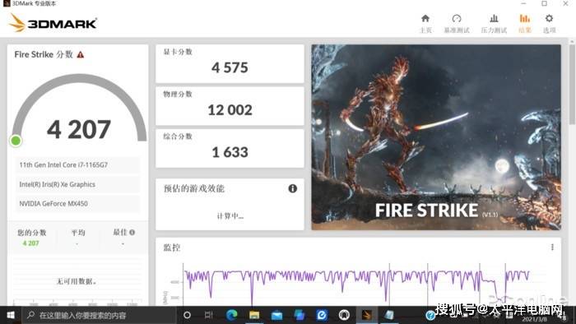Click the Fire Strike preview image
Screen dimensions: 576x324
click(x=436, y=137)
